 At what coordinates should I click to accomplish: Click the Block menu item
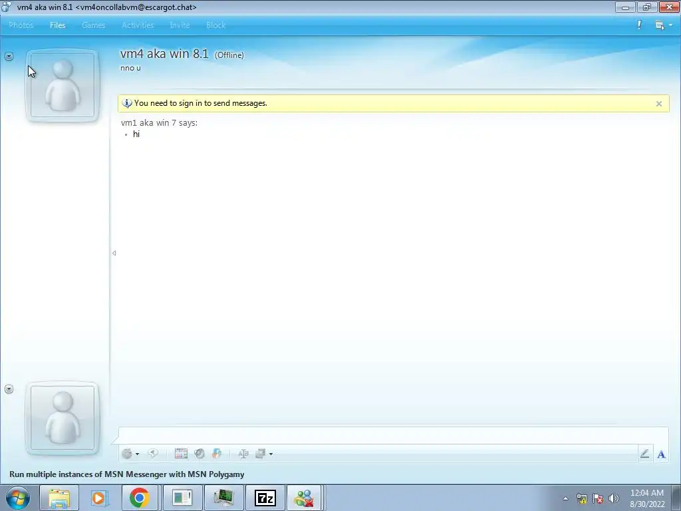click(x=215, y=25)
